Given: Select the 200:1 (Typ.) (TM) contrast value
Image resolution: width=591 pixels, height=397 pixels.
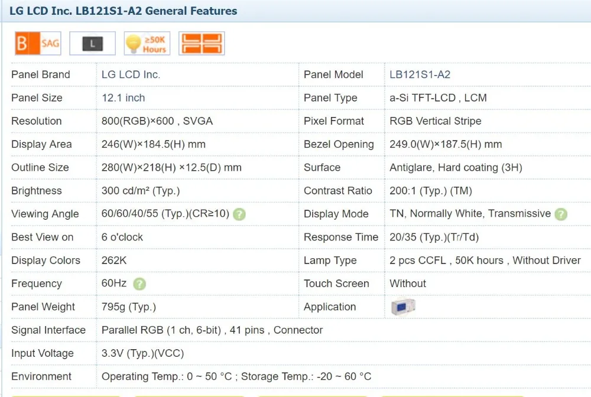Looking at the screenshot, I should point(431,191).
